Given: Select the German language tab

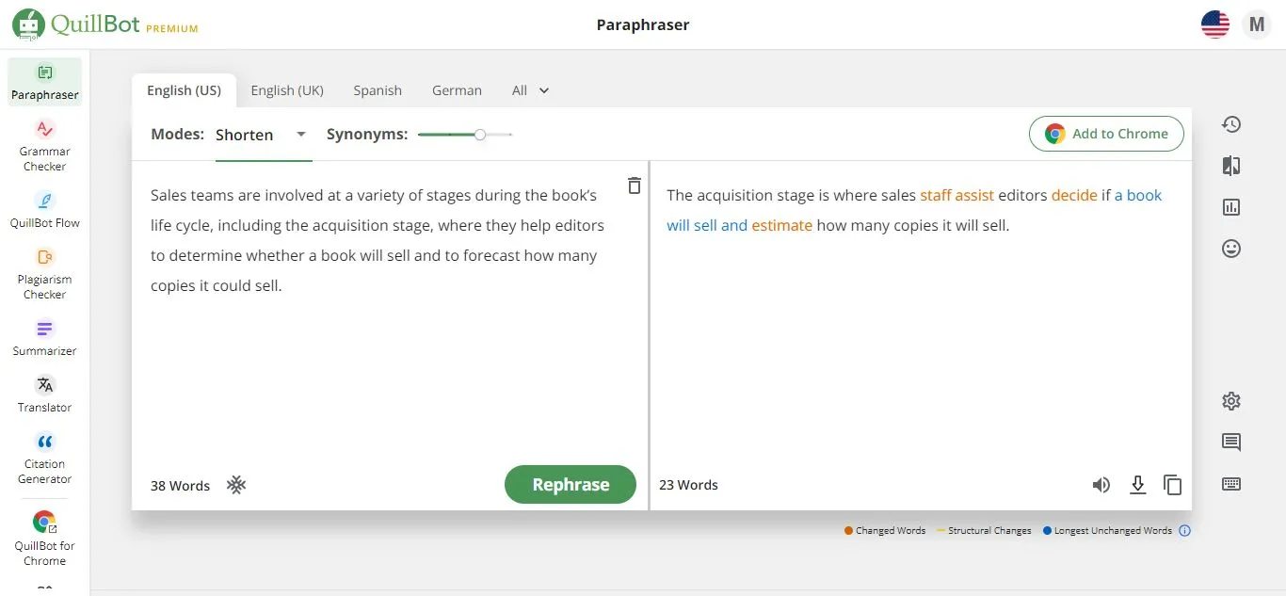Looking at the screenshot, I should tap(457, 89).
